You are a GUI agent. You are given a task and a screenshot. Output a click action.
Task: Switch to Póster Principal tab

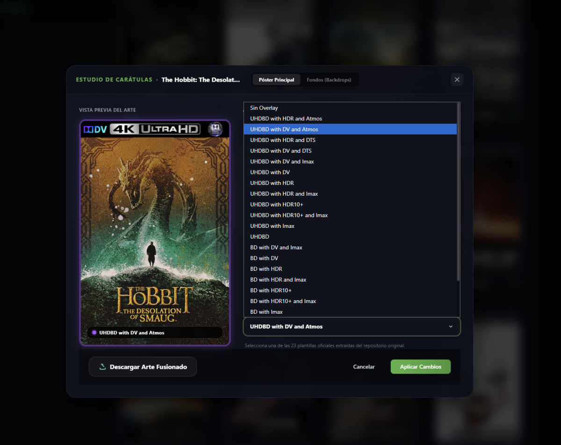[x=276, y=80]
